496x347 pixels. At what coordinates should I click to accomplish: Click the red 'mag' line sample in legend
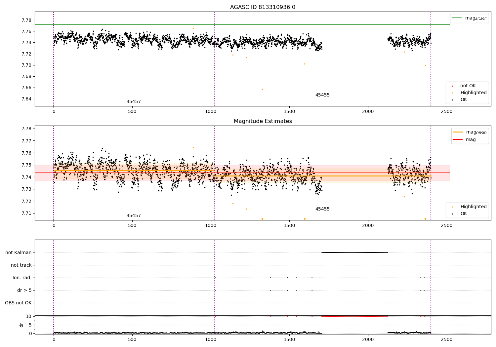click(458, 140)
